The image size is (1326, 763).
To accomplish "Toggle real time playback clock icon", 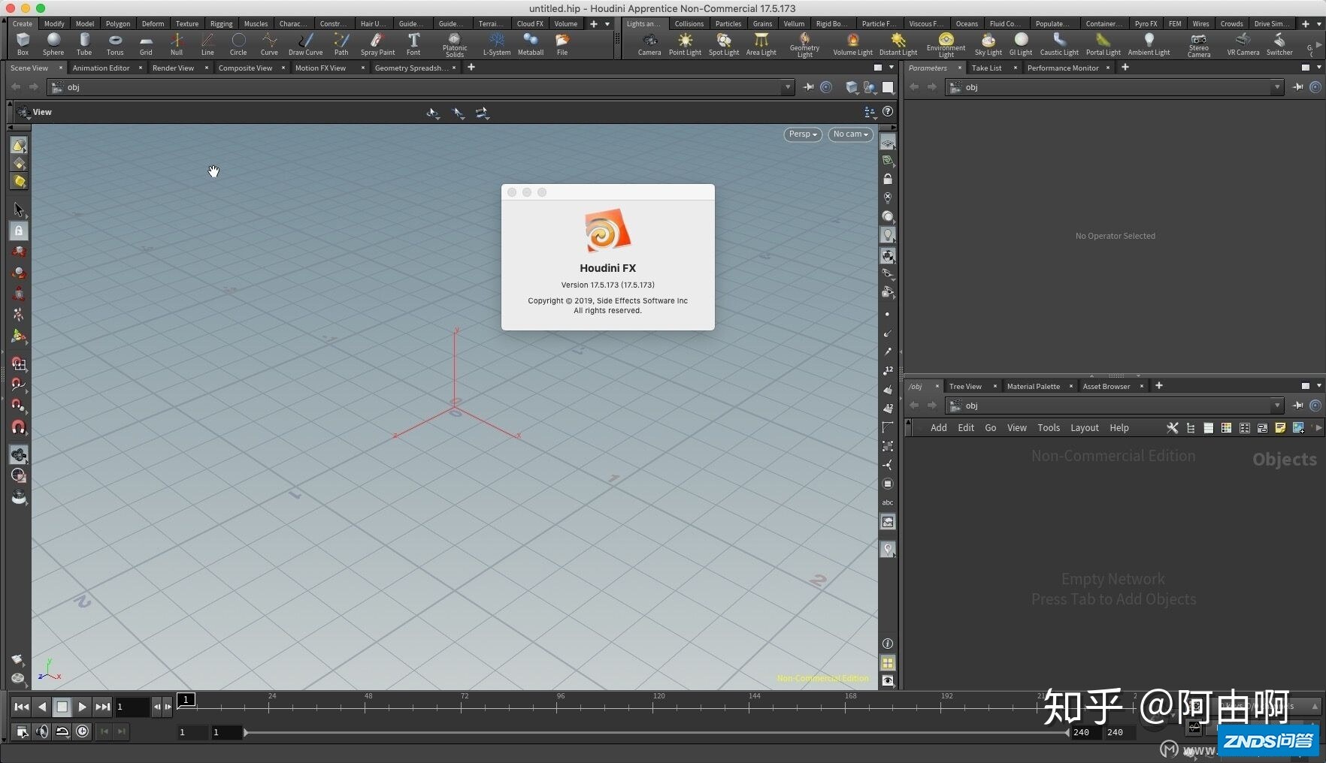I will point(83,731).
